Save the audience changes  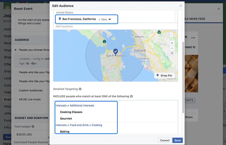pyautogui.click(x=177, y=140)
